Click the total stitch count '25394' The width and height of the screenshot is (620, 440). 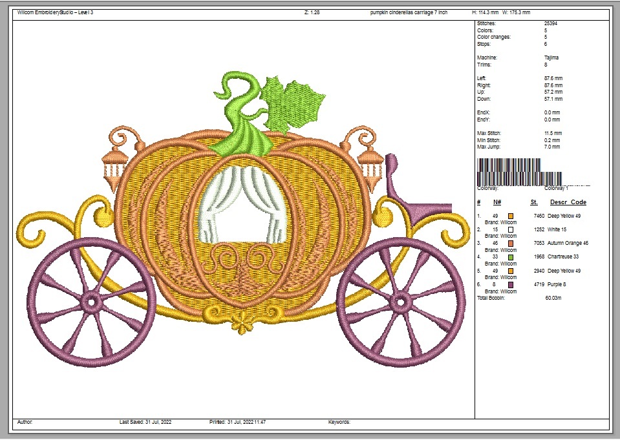551,24
